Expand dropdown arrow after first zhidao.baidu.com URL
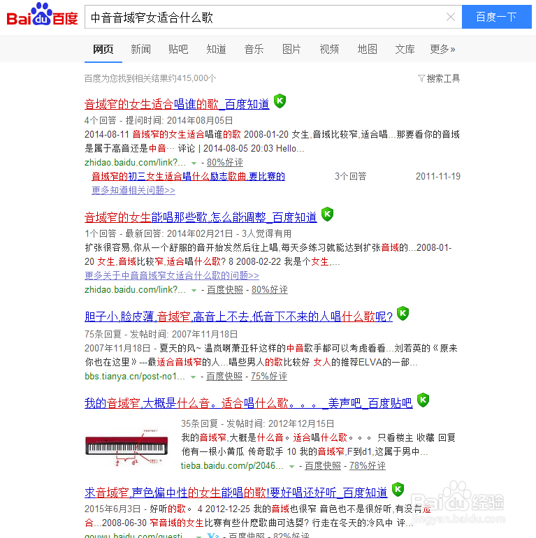 pyautogui.click(x=194, y=163)
